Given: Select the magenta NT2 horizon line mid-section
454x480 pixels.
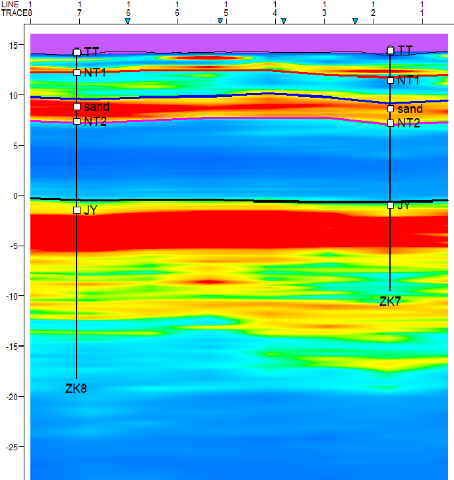Looking at the screenshot, I should click(231, 118).
